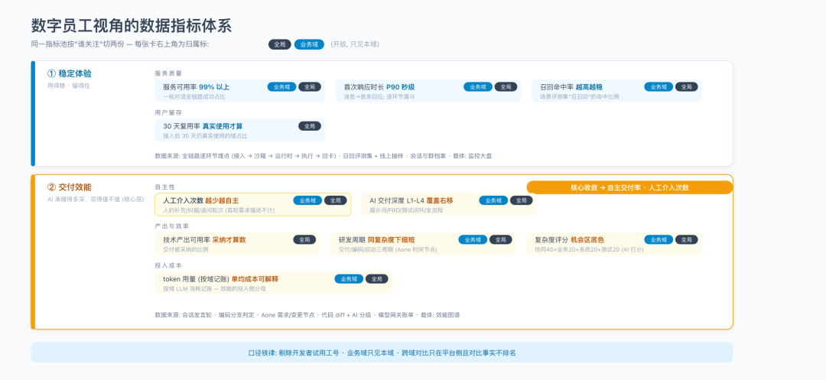Viewport: 826px width, 380px height.
Task: Click 全局 badge on the 人工介入次数 card
Action: (x=336, y=200)
